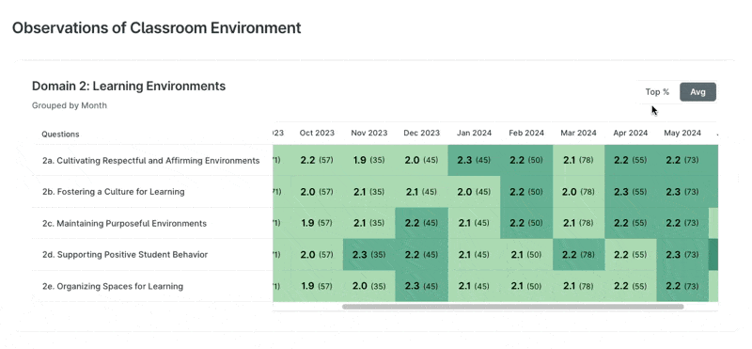Select the Avg view toggle
Viewport: 752px width, 349px height.
click(x=697, y=91)
